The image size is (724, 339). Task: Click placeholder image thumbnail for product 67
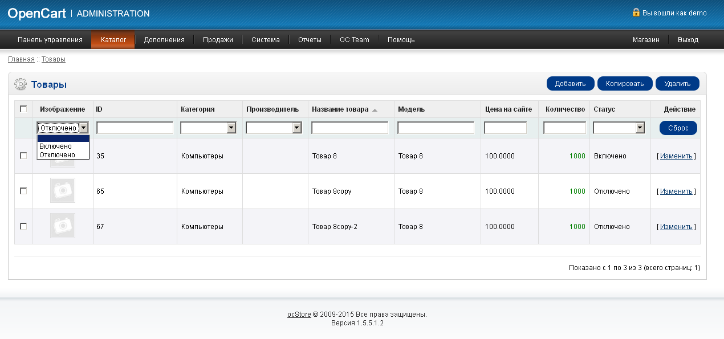coord(63,226)
